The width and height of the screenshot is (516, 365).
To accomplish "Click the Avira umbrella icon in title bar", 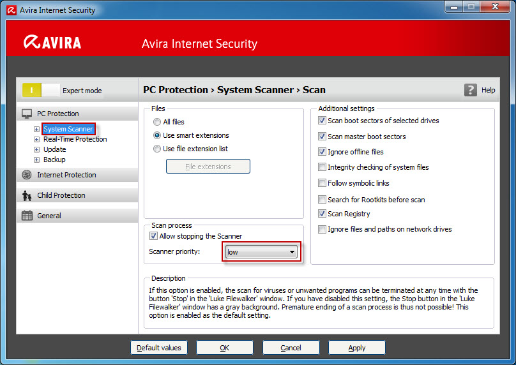I will 11,10.
